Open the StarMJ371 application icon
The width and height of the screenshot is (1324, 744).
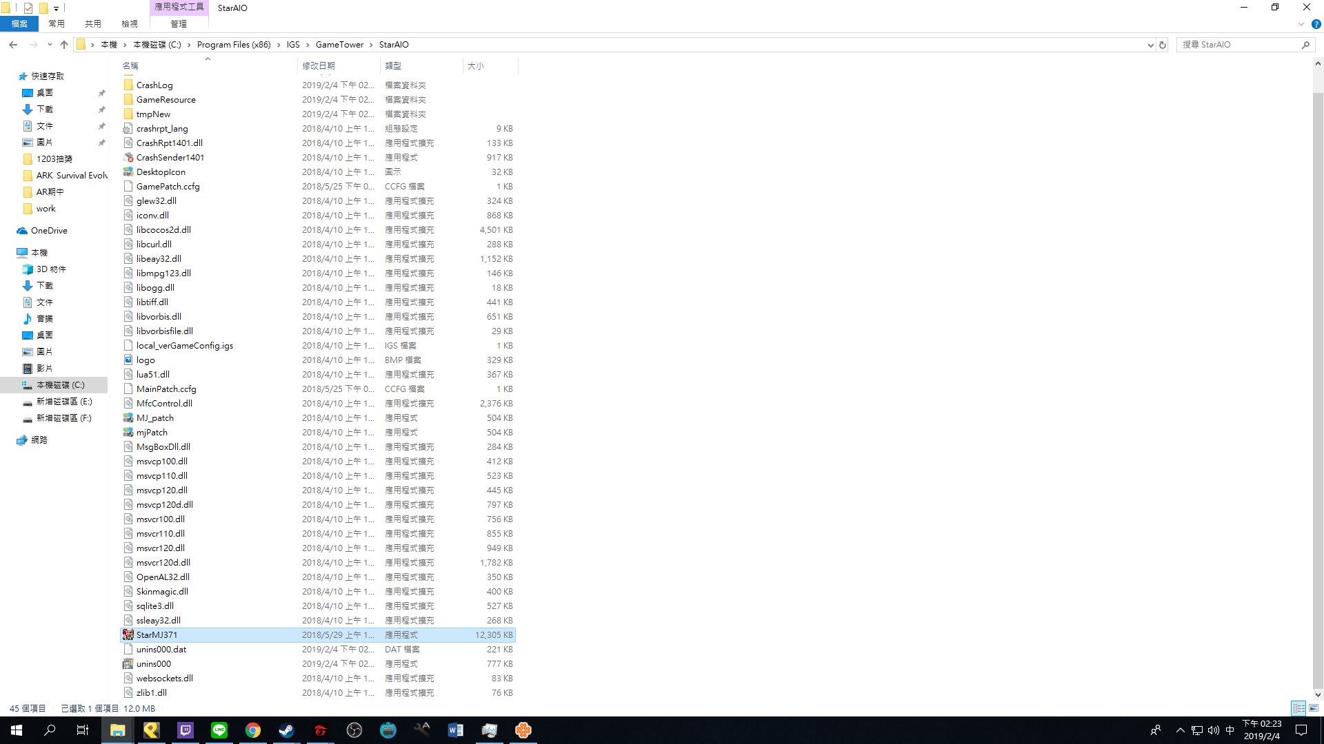coord(128,634)
